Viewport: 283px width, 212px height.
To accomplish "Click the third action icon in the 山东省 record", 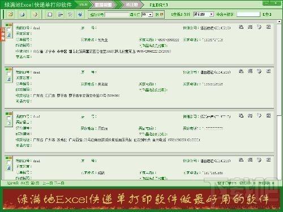I will (259, 27).
